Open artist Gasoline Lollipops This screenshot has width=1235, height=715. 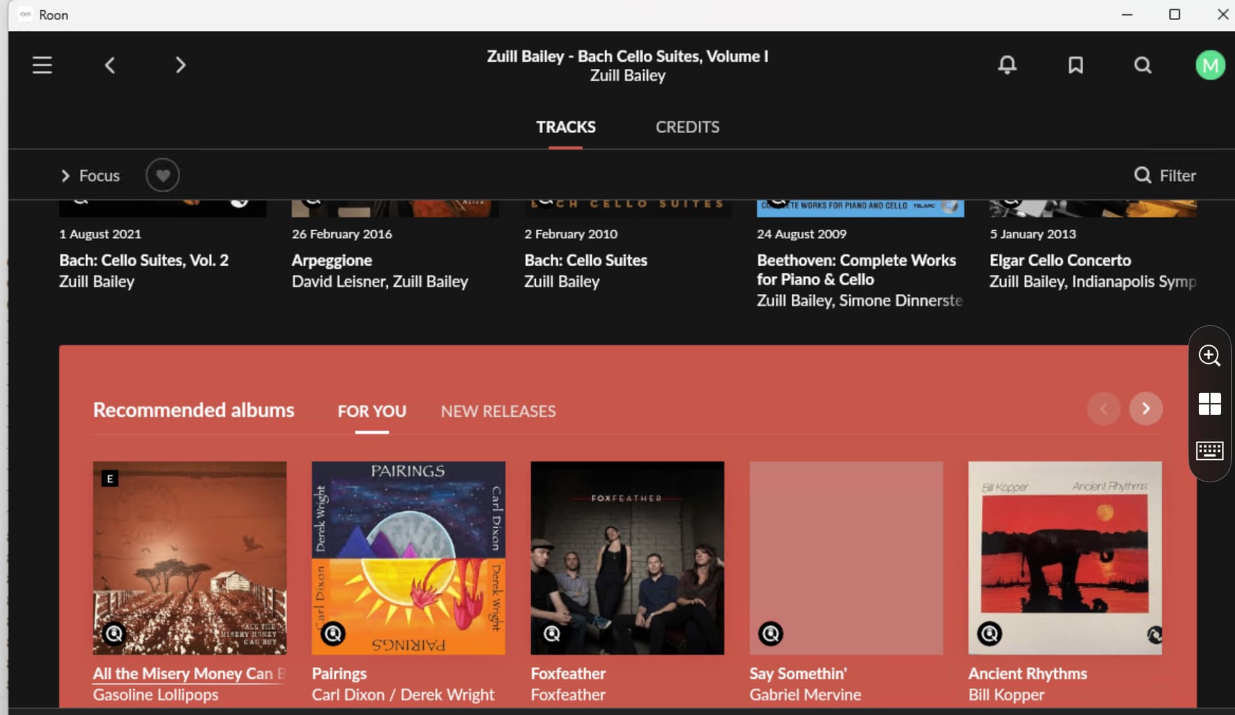156,695
